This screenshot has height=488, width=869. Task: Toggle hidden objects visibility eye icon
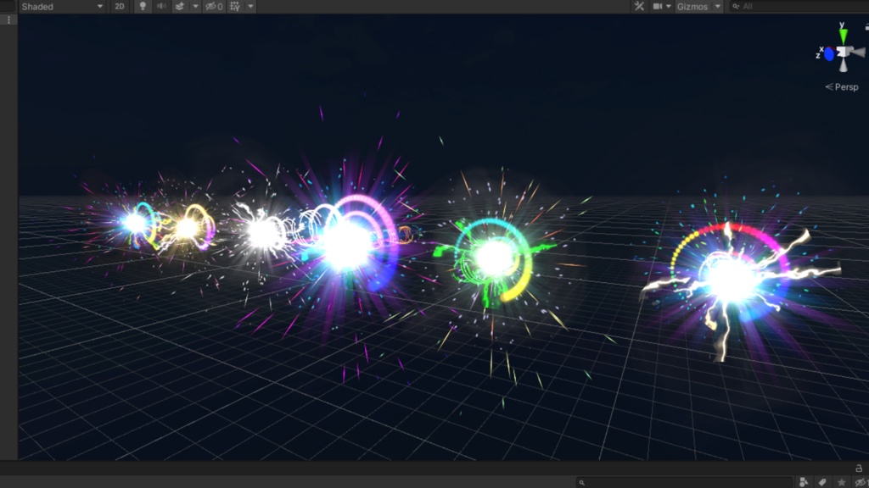tap(214, 7)
